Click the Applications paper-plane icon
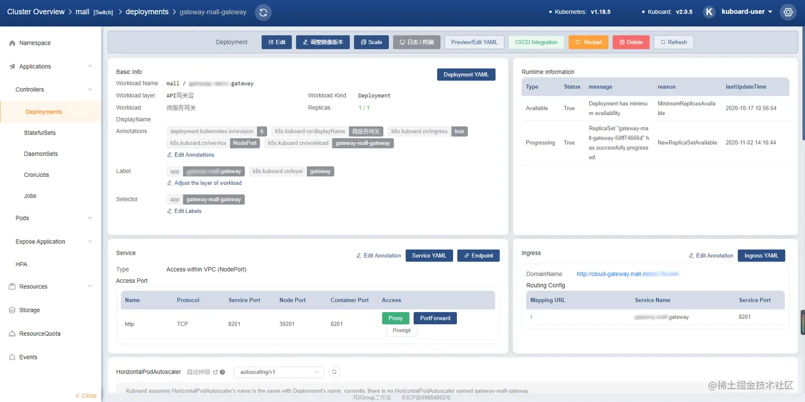Image resolution: width=805 pixels, height=402 pixels. [x=12, y=67]
